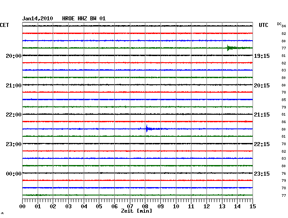This screenshot has width=288, height=218.
Task: Select the 22:00 CET time label
Action: 14,115
